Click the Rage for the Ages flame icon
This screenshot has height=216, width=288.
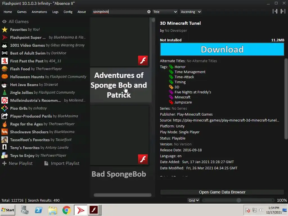(x=4, y=124)
